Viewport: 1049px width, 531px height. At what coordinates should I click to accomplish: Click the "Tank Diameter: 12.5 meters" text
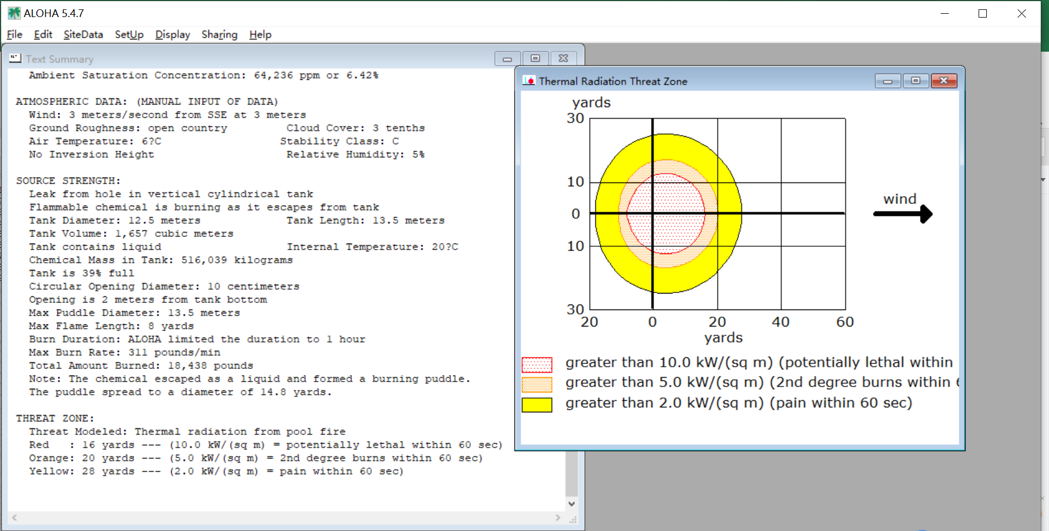tap(115, 220)
